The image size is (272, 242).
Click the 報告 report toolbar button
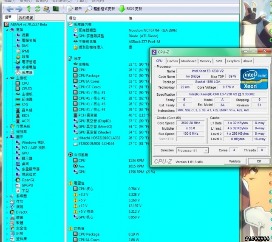click(x=74, y=9)
